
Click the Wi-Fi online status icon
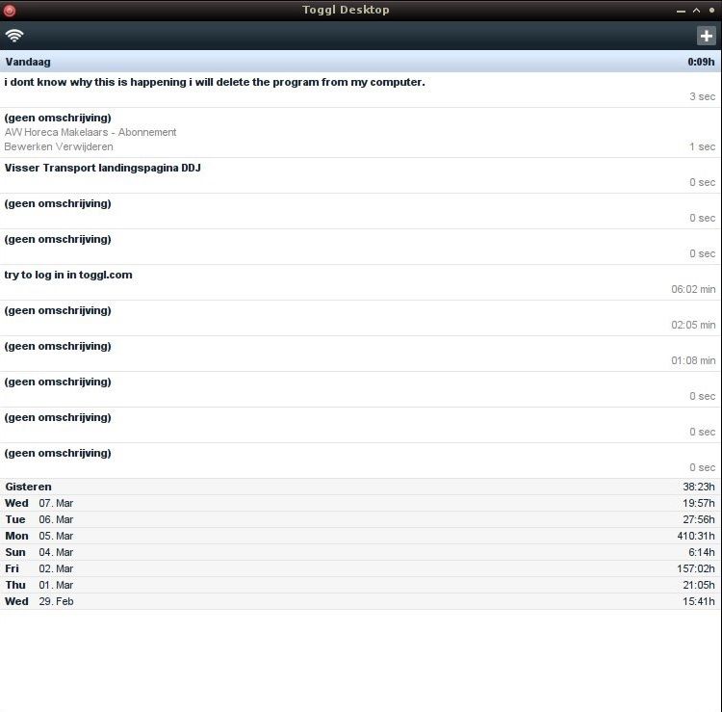(x=14, y=36)
